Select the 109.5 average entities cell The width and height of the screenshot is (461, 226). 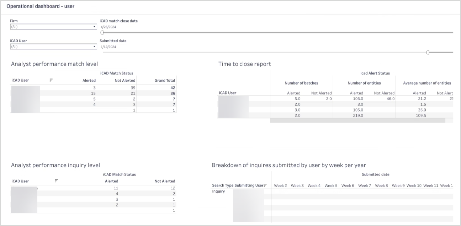click(420, 116)
